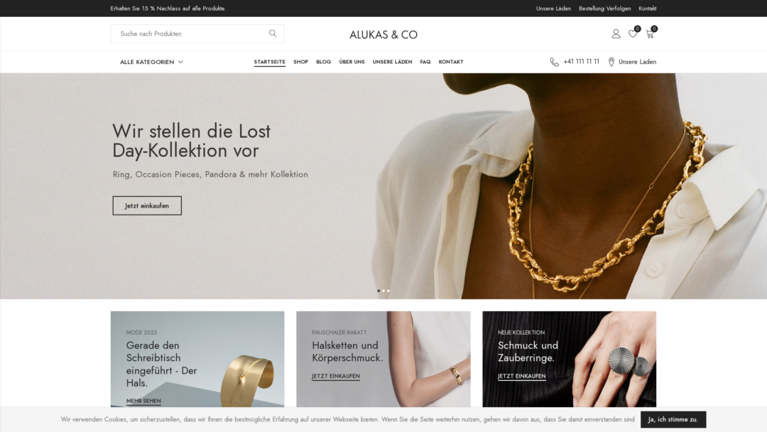
Task: Open the user account icon
Action: 616,34
